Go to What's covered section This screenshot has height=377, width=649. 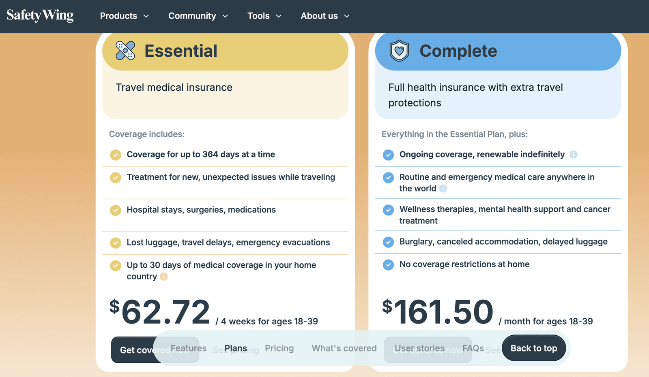344,348
